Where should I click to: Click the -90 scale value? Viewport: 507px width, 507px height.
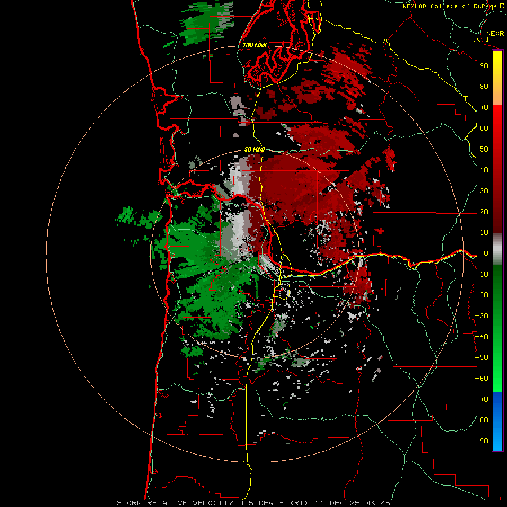tap(482, 441)
